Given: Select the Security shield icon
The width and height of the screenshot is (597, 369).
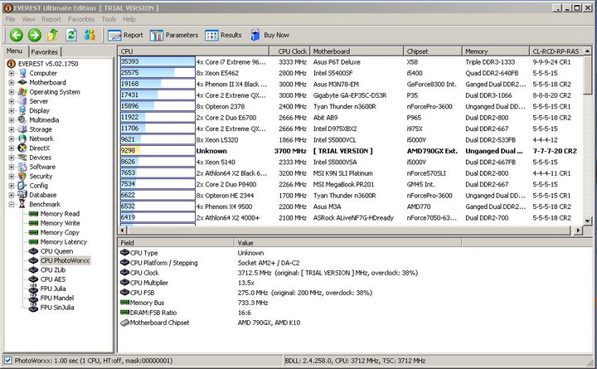Looking at the screenshot, I should coord(22,177).
